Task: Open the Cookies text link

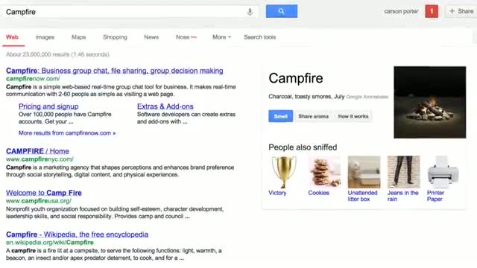Action: pyautogui.click(x=318, y=193)
